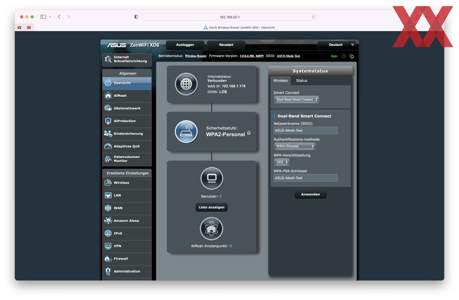Click the Firewall flame icon
Screen dimensions: 459x300
pyautogui.click(x=108, y=258)
